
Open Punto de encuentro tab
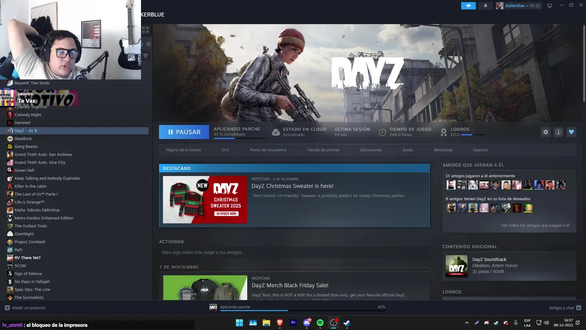(x=268, y=150)
